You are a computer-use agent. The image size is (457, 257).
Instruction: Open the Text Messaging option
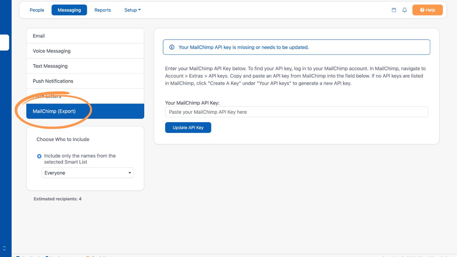pyautogui.click(x=85, y=66)
